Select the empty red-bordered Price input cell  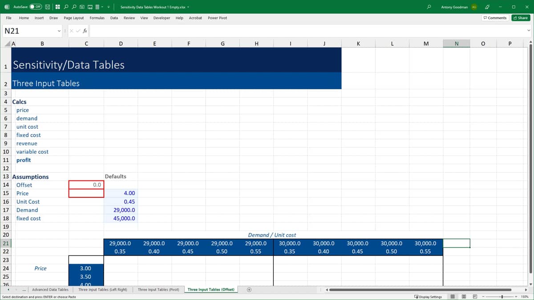click(x=86, y=193)
